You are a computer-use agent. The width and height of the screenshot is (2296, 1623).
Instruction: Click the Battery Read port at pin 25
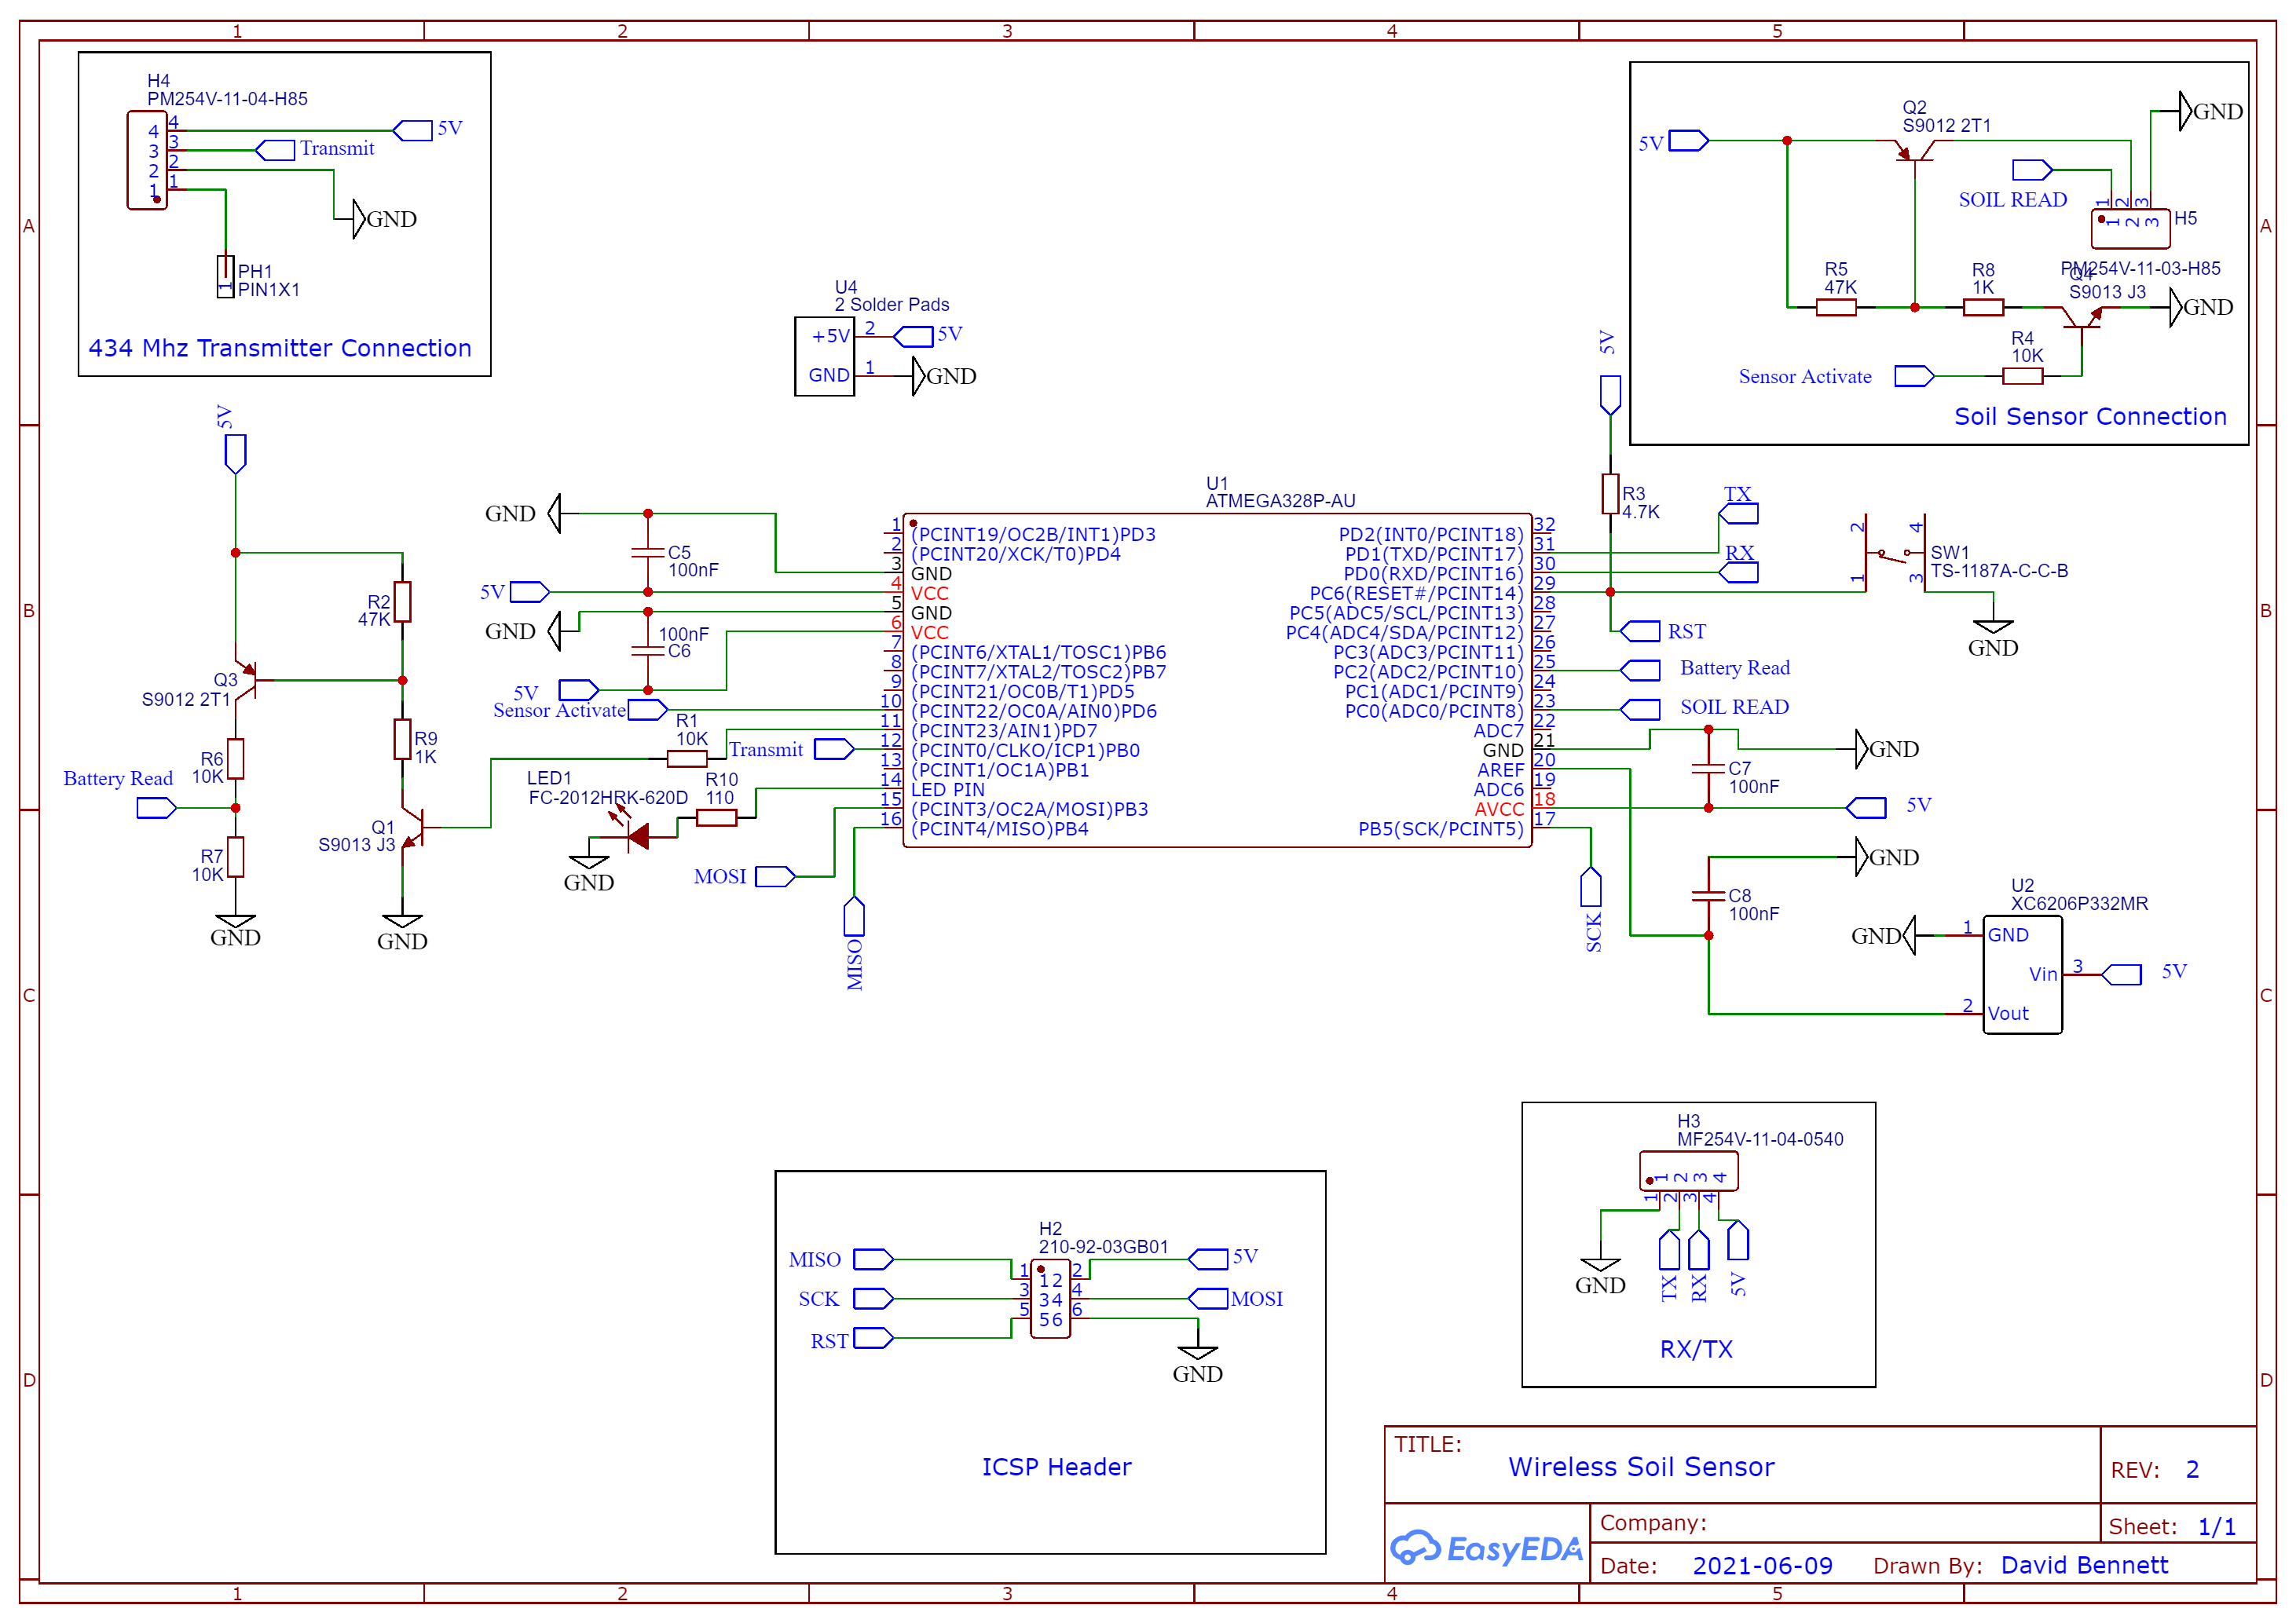tap(1640, 670)
